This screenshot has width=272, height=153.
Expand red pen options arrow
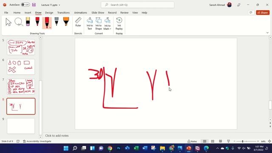pos(50,28)
